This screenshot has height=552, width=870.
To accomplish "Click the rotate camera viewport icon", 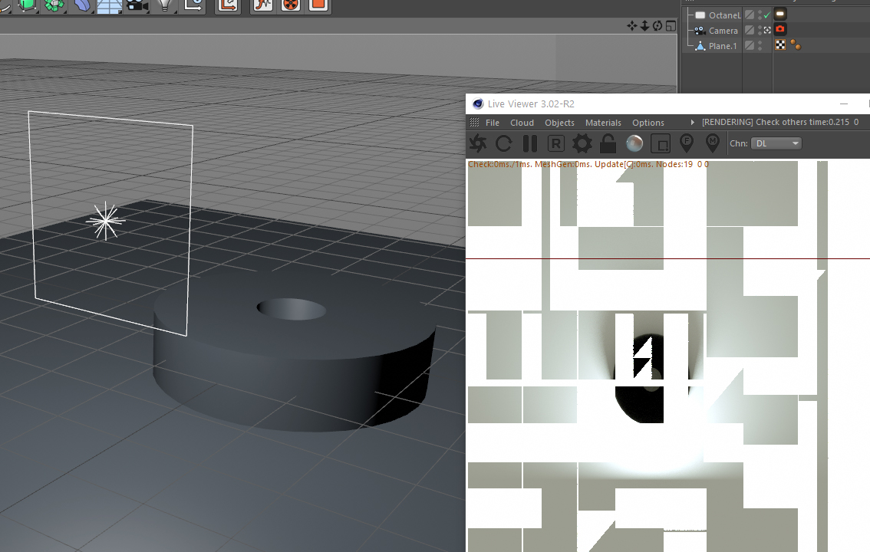I will [x=657, y=25].
